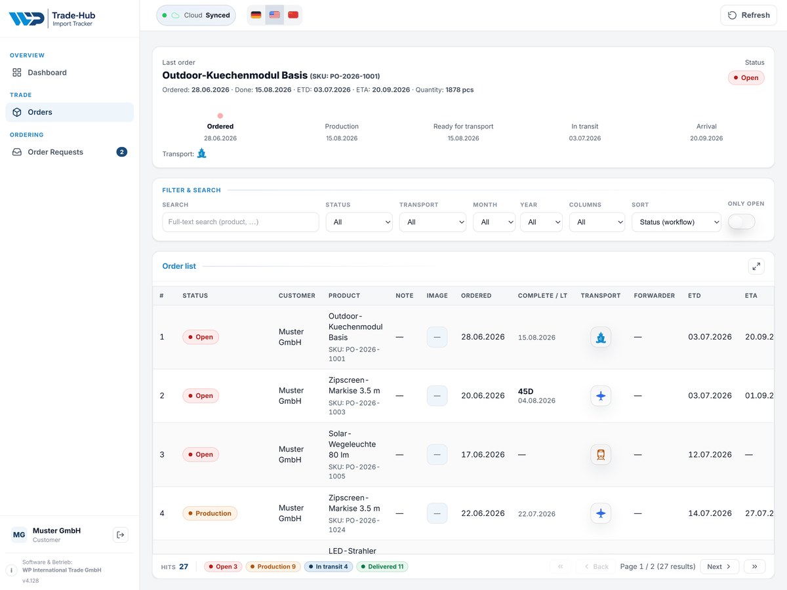Open the Orders section

70,112
